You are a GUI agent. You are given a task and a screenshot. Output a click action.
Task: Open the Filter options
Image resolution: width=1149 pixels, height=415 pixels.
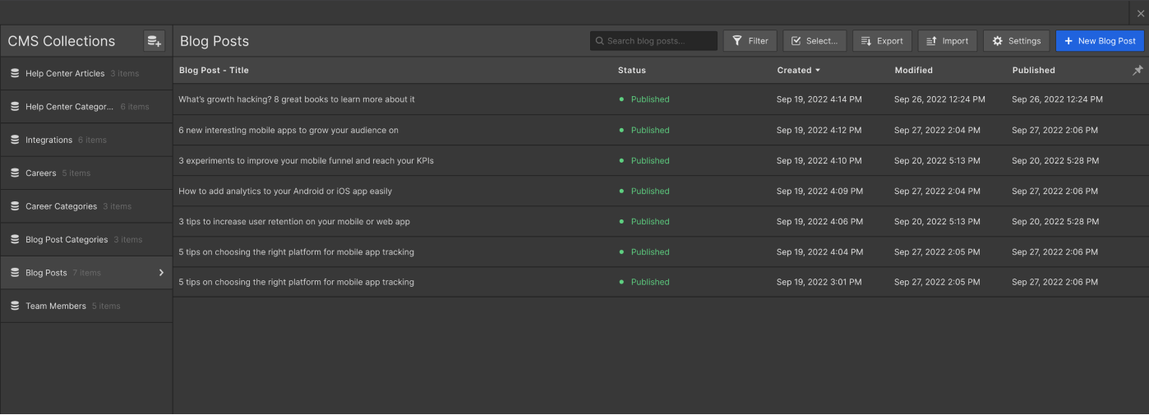tap(750, 41)
